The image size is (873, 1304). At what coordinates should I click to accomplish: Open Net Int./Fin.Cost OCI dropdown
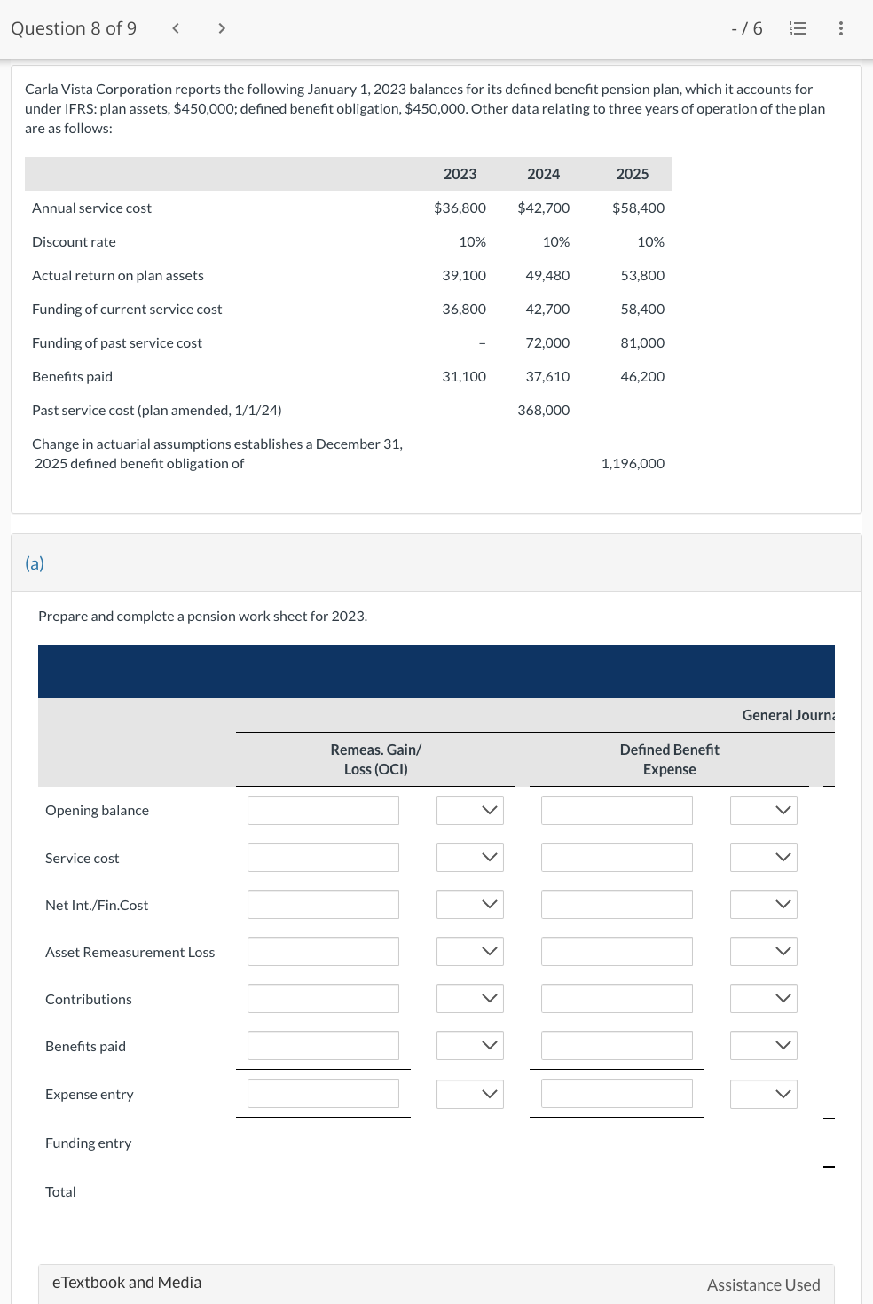pyautogui.click(x=469, y=904)
